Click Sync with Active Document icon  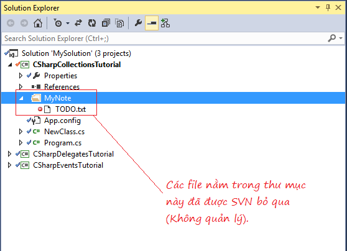coord(78,23)
